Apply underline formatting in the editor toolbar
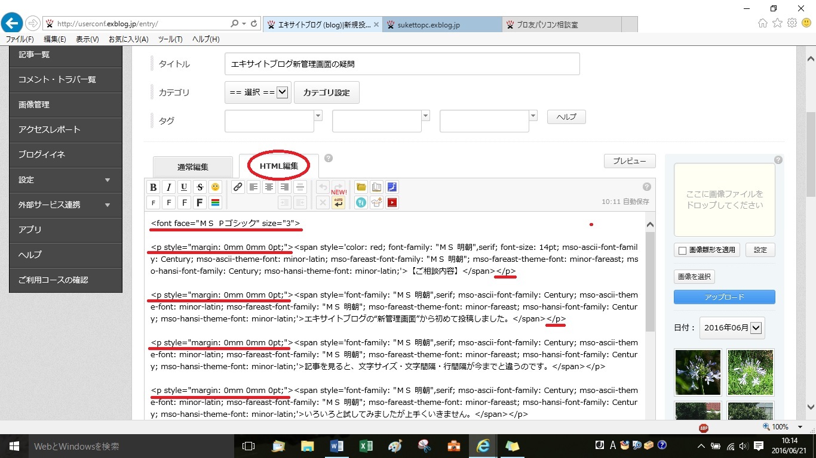The image size is (816, 458). tap(184, 187)
